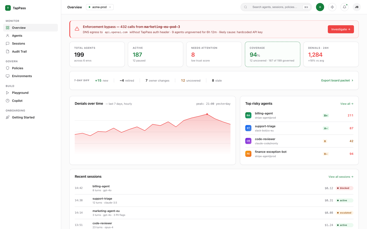Click the Policies shield icon
Screen dimensions: 367x229
[x=8, y=68]
